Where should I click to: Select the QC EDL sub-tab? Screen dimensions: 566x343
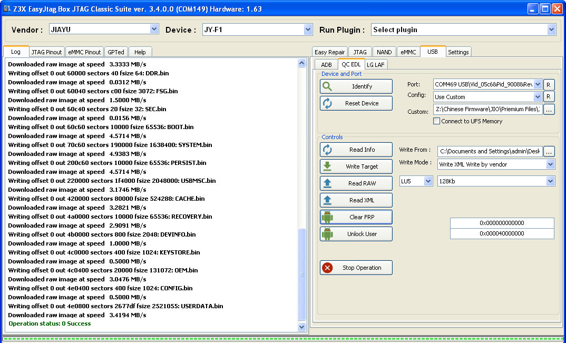tap(351, 64)
